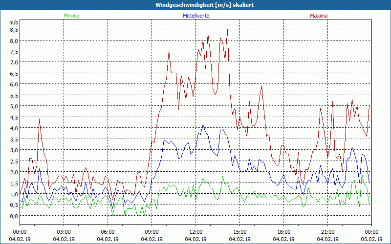This screenshot has height=244, width=391.
Task: Click the 18:00 time axis label
Action: coord(284,232)
